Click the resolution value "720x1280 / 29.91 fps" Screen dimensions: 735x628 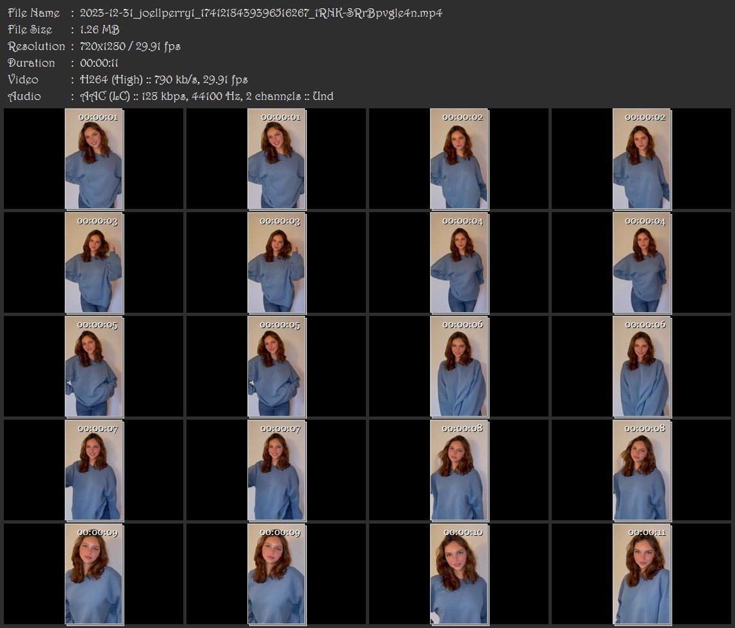coord(130,46)
